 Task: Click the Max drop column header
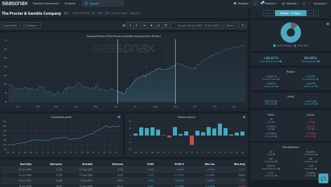point(239,164)
